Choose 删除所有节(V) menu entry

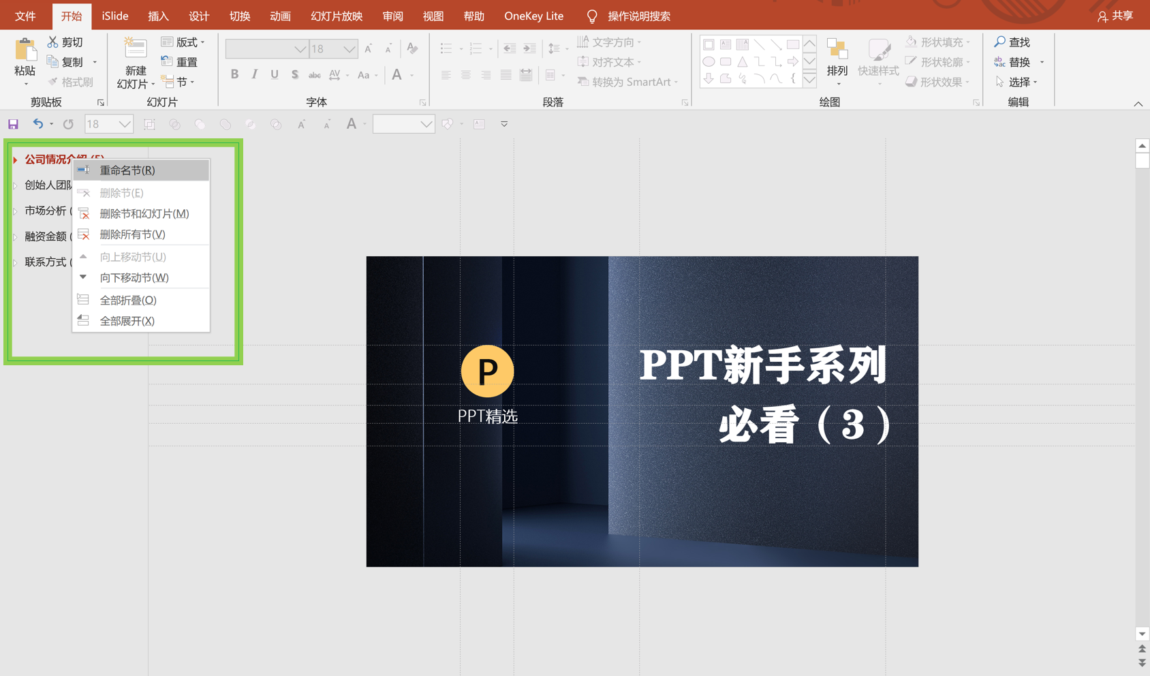(x=141, y=234)
